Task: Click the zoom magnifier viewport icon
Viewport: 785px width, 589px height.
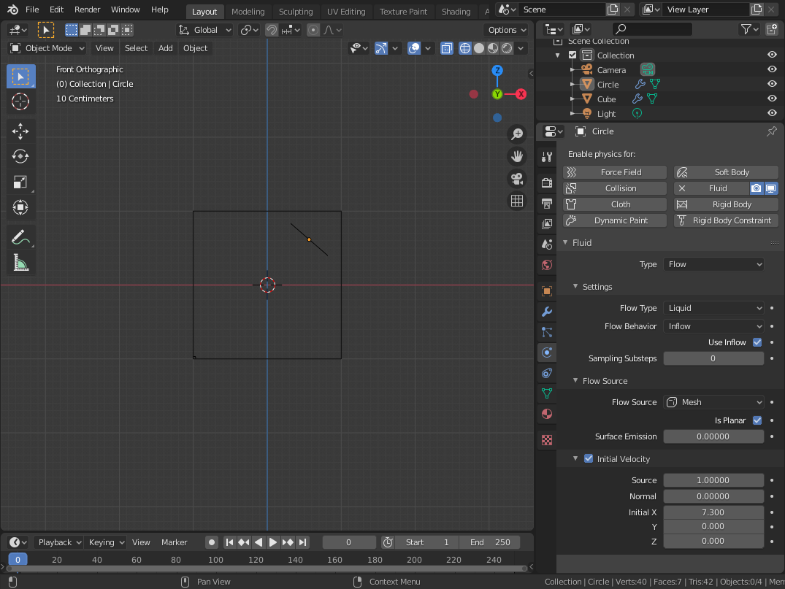Action: click(517, 134)
